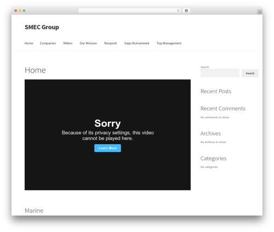274x232 pixels.
Task: Click the Archives heading
Action: tap(210, 133)
